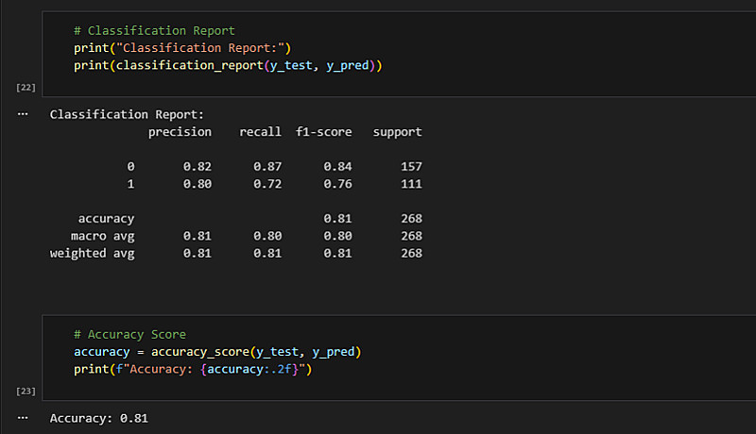Click the weighted avg row label
This screenshot has width=756, height=434.
92,253
